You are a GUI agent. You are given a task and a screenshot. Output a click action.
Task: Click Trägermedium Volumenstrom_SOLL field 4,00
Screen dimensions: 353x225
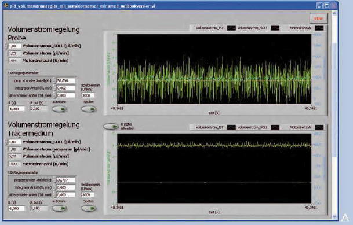point(14,142)
